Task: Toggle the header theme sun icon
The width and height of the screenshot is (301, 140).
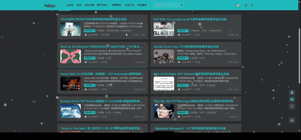Action: (246, 5)
